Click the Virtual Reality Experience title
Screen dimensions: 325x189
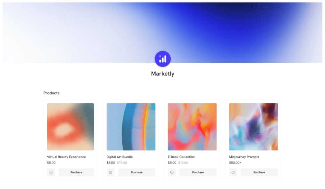(x=66, y=157)
